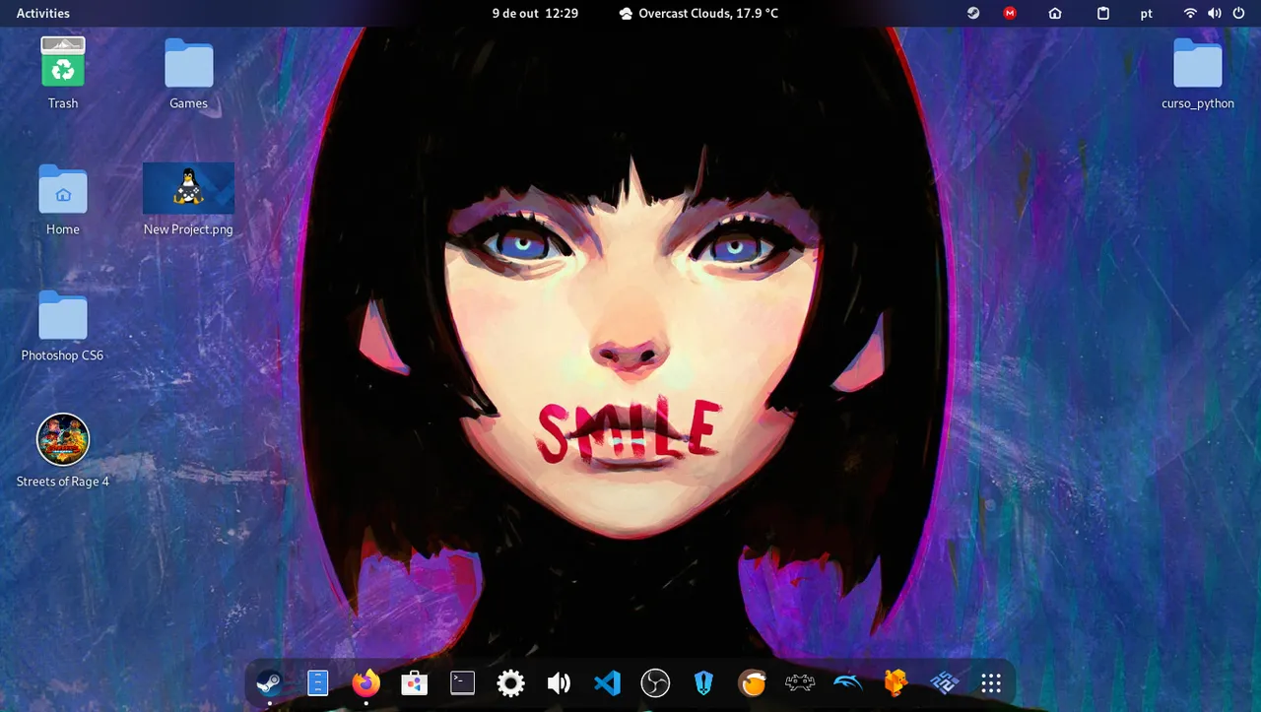
Task: Open Dolphin emulator from the dock
Action: click(x=848, y=682)
